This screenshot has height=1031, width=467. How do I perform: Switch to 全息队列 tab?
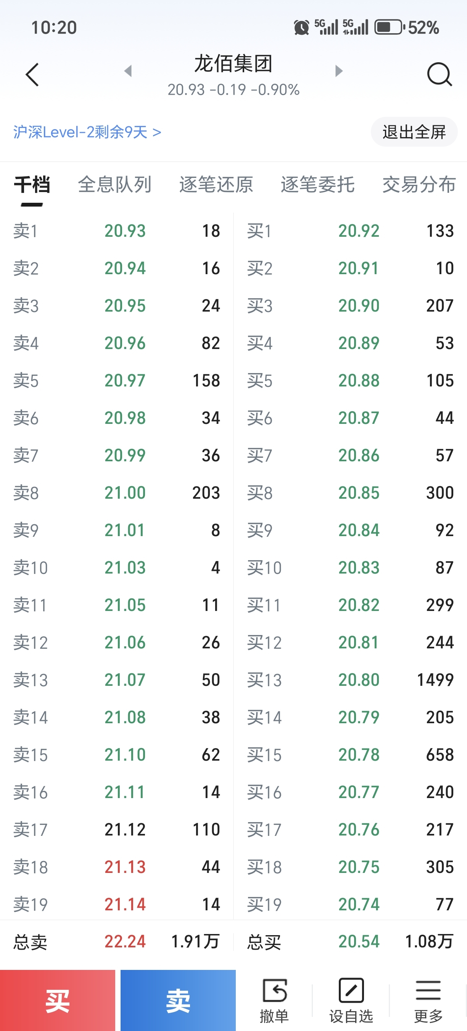[x=115, y=185]
